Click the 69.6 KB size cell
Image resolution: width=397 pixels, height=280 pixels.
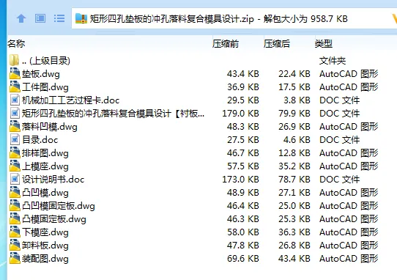tap(243, 258)
